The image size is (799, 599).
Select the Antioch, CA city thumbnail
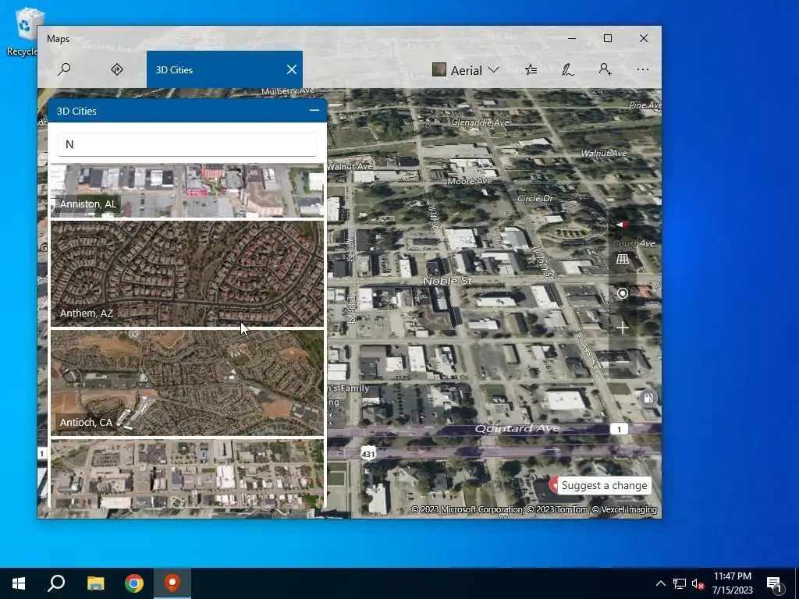(187, 383)
